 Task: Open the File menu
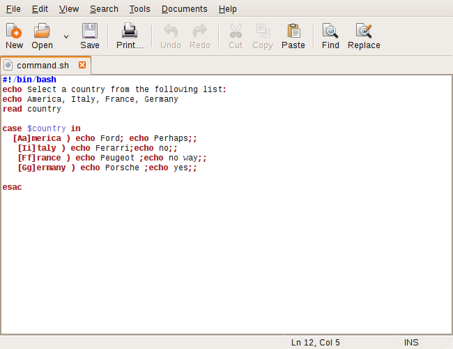[13, 9]
